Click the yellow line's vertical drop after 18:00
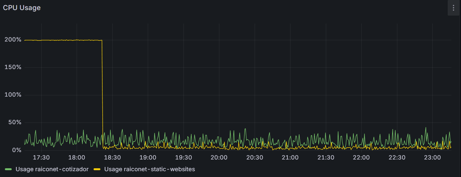Viewport: 461px width, 177px height. coord(102,94)
